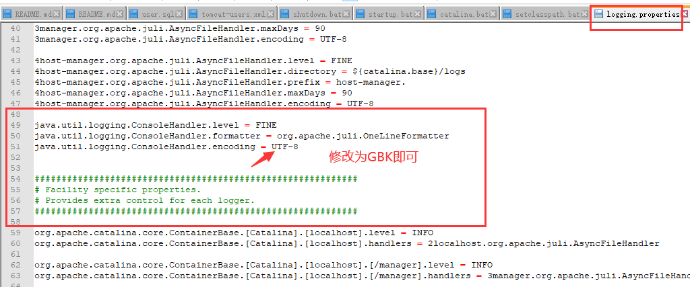Close the setclasspath.bat tab

pos(584,14)
